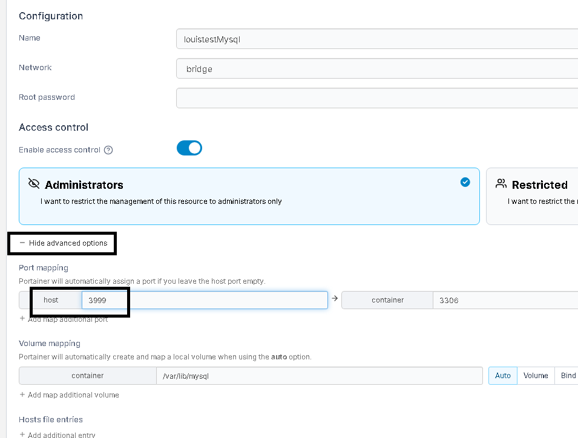
Task: Click the Port mapping heading
Action: (x=44, y=268)
